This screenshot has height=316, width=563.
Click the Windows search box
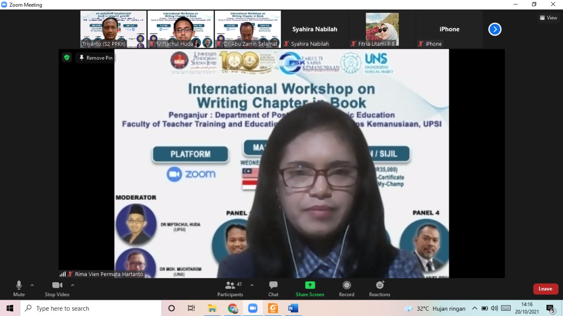(x=91, y=308)
